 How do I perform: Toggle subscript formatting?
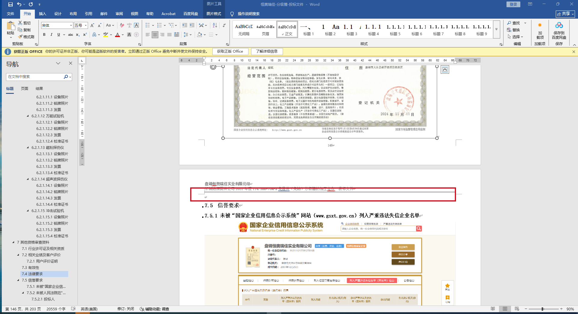click(78, 35)
